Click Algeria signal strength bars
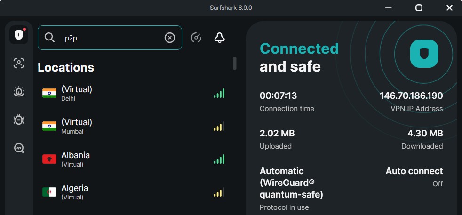 coord(219,192)
